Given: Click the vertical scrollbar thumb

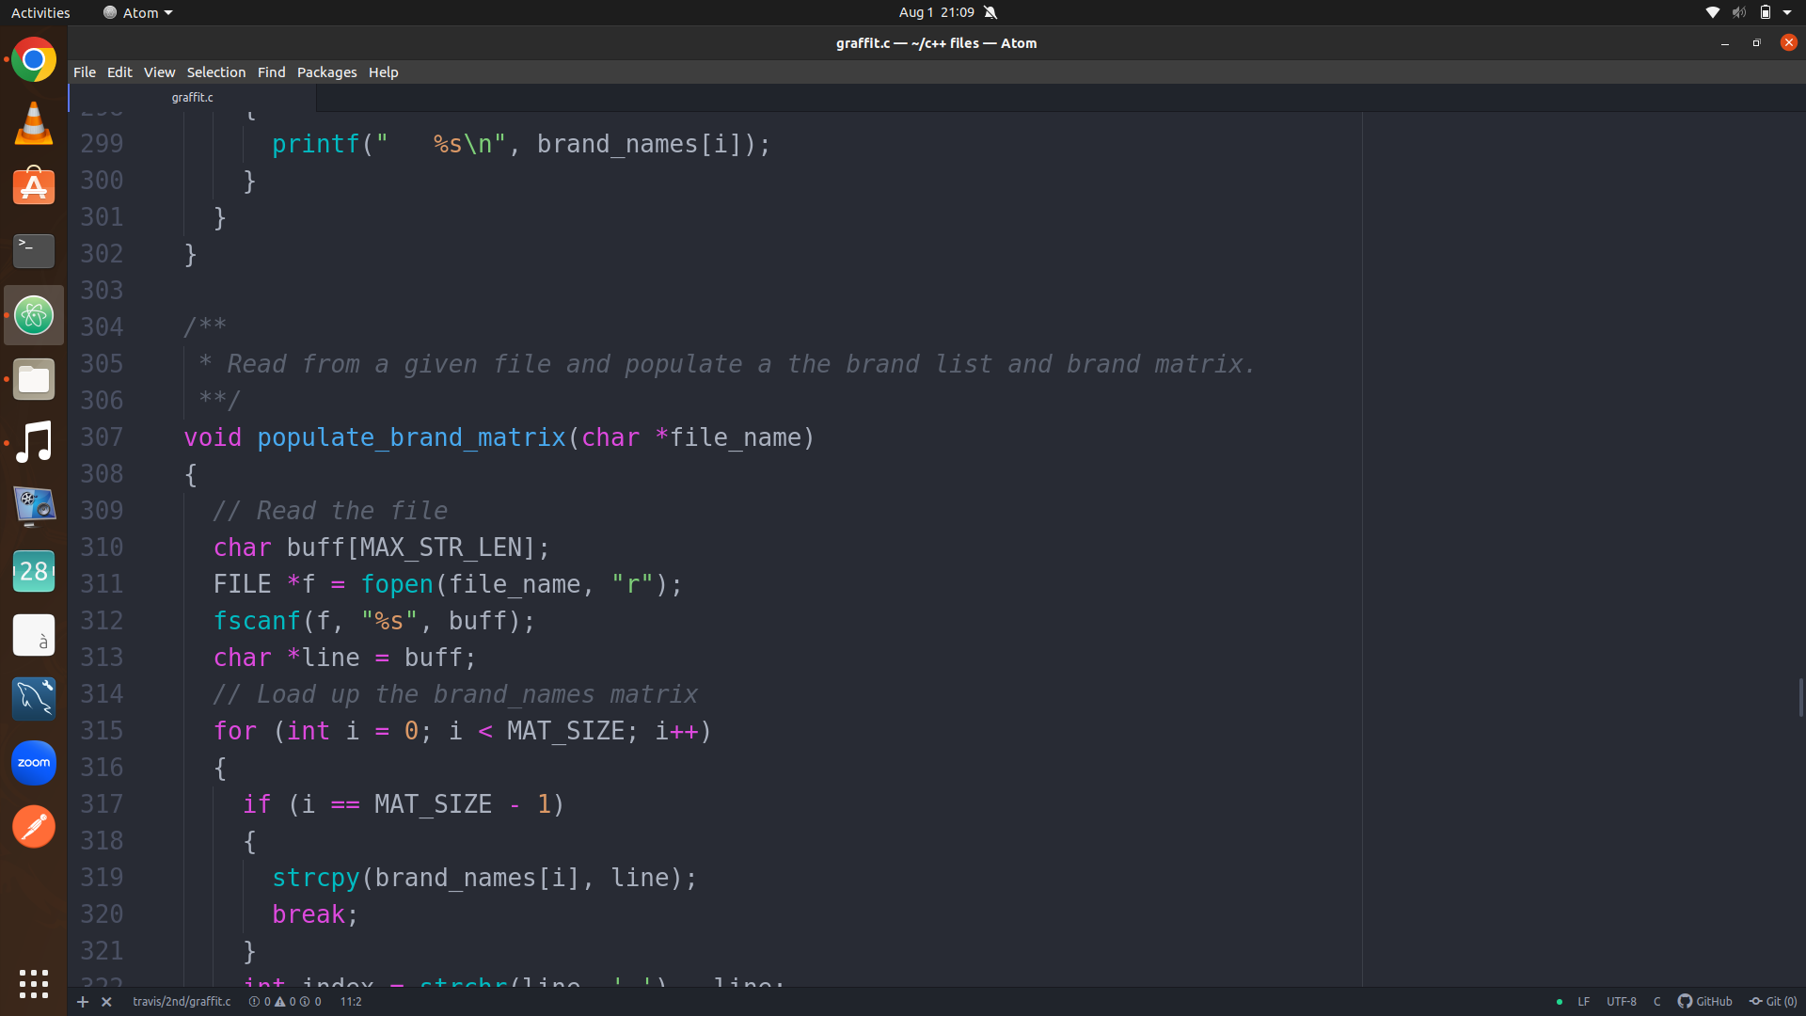Looking at the screenshot, I should point(1800,697).
